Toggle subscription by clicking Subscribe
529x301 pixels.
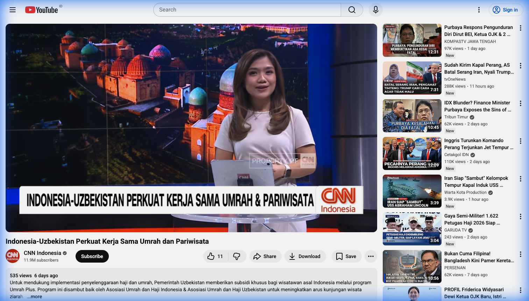point(92,256)
